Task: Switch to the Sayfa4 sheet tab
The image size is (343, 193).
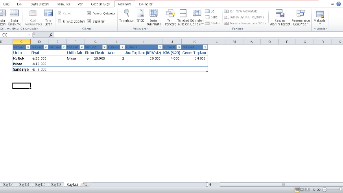Action: 8,184
